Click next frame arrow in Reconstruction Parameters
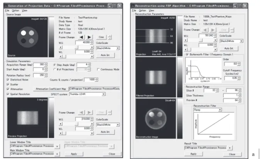The width and height of the screenshot is (262, 159). [213, 30]
